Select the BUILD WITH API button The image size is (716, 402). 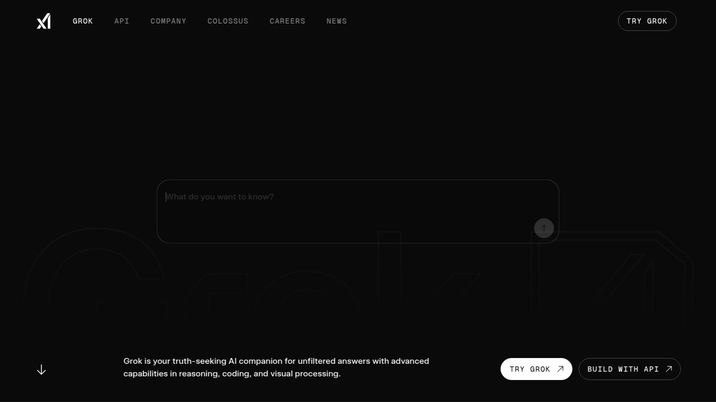click(623, 369)
